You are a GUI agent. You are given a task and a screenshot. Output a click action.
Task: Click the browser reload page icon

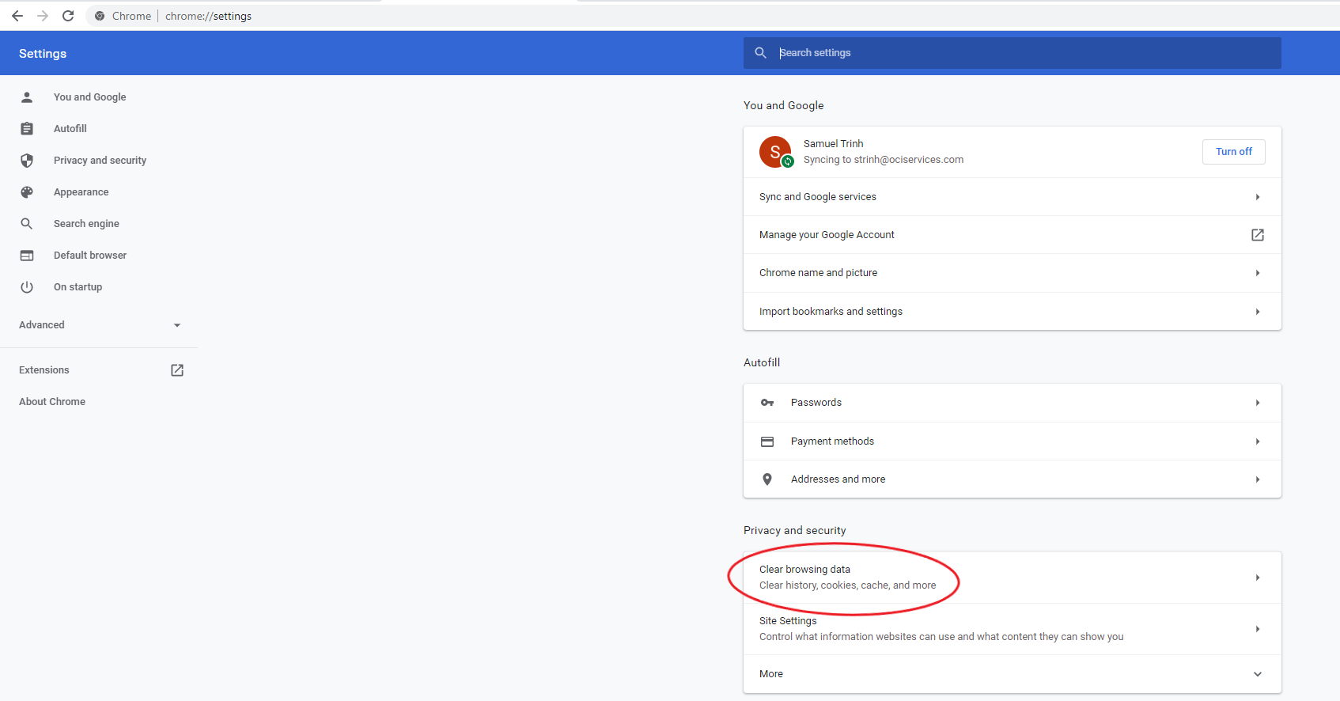[68, 16]
